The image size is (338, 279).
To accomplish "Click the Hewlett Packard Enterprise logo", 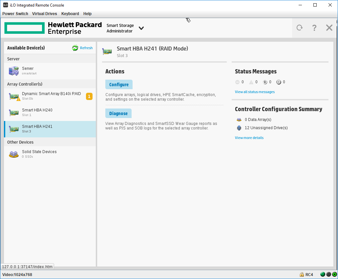I will click(53, 28).
